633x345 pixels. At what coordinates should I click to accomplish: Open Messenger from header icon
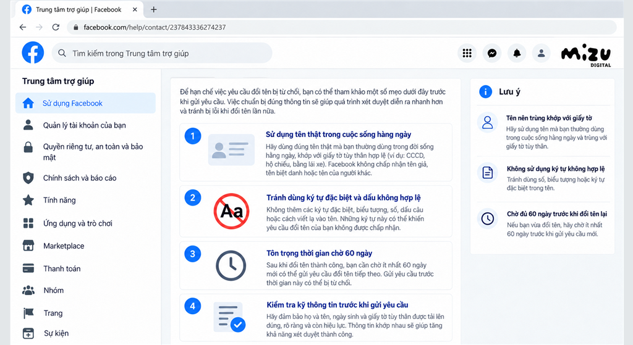tap(491, 53)
